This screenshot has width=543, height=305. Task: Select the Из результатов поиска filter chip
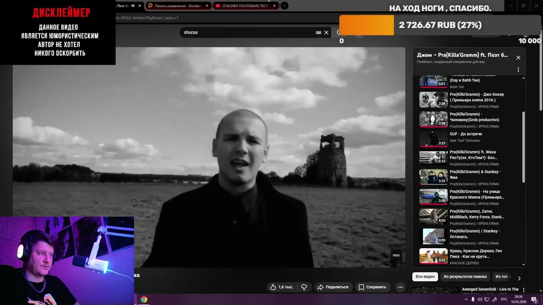[x=465, y=277]
